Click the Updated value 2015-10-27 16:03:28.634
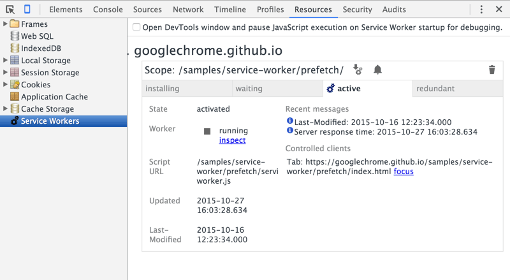The height and width of the screenshot is (280, 510). 222,205
